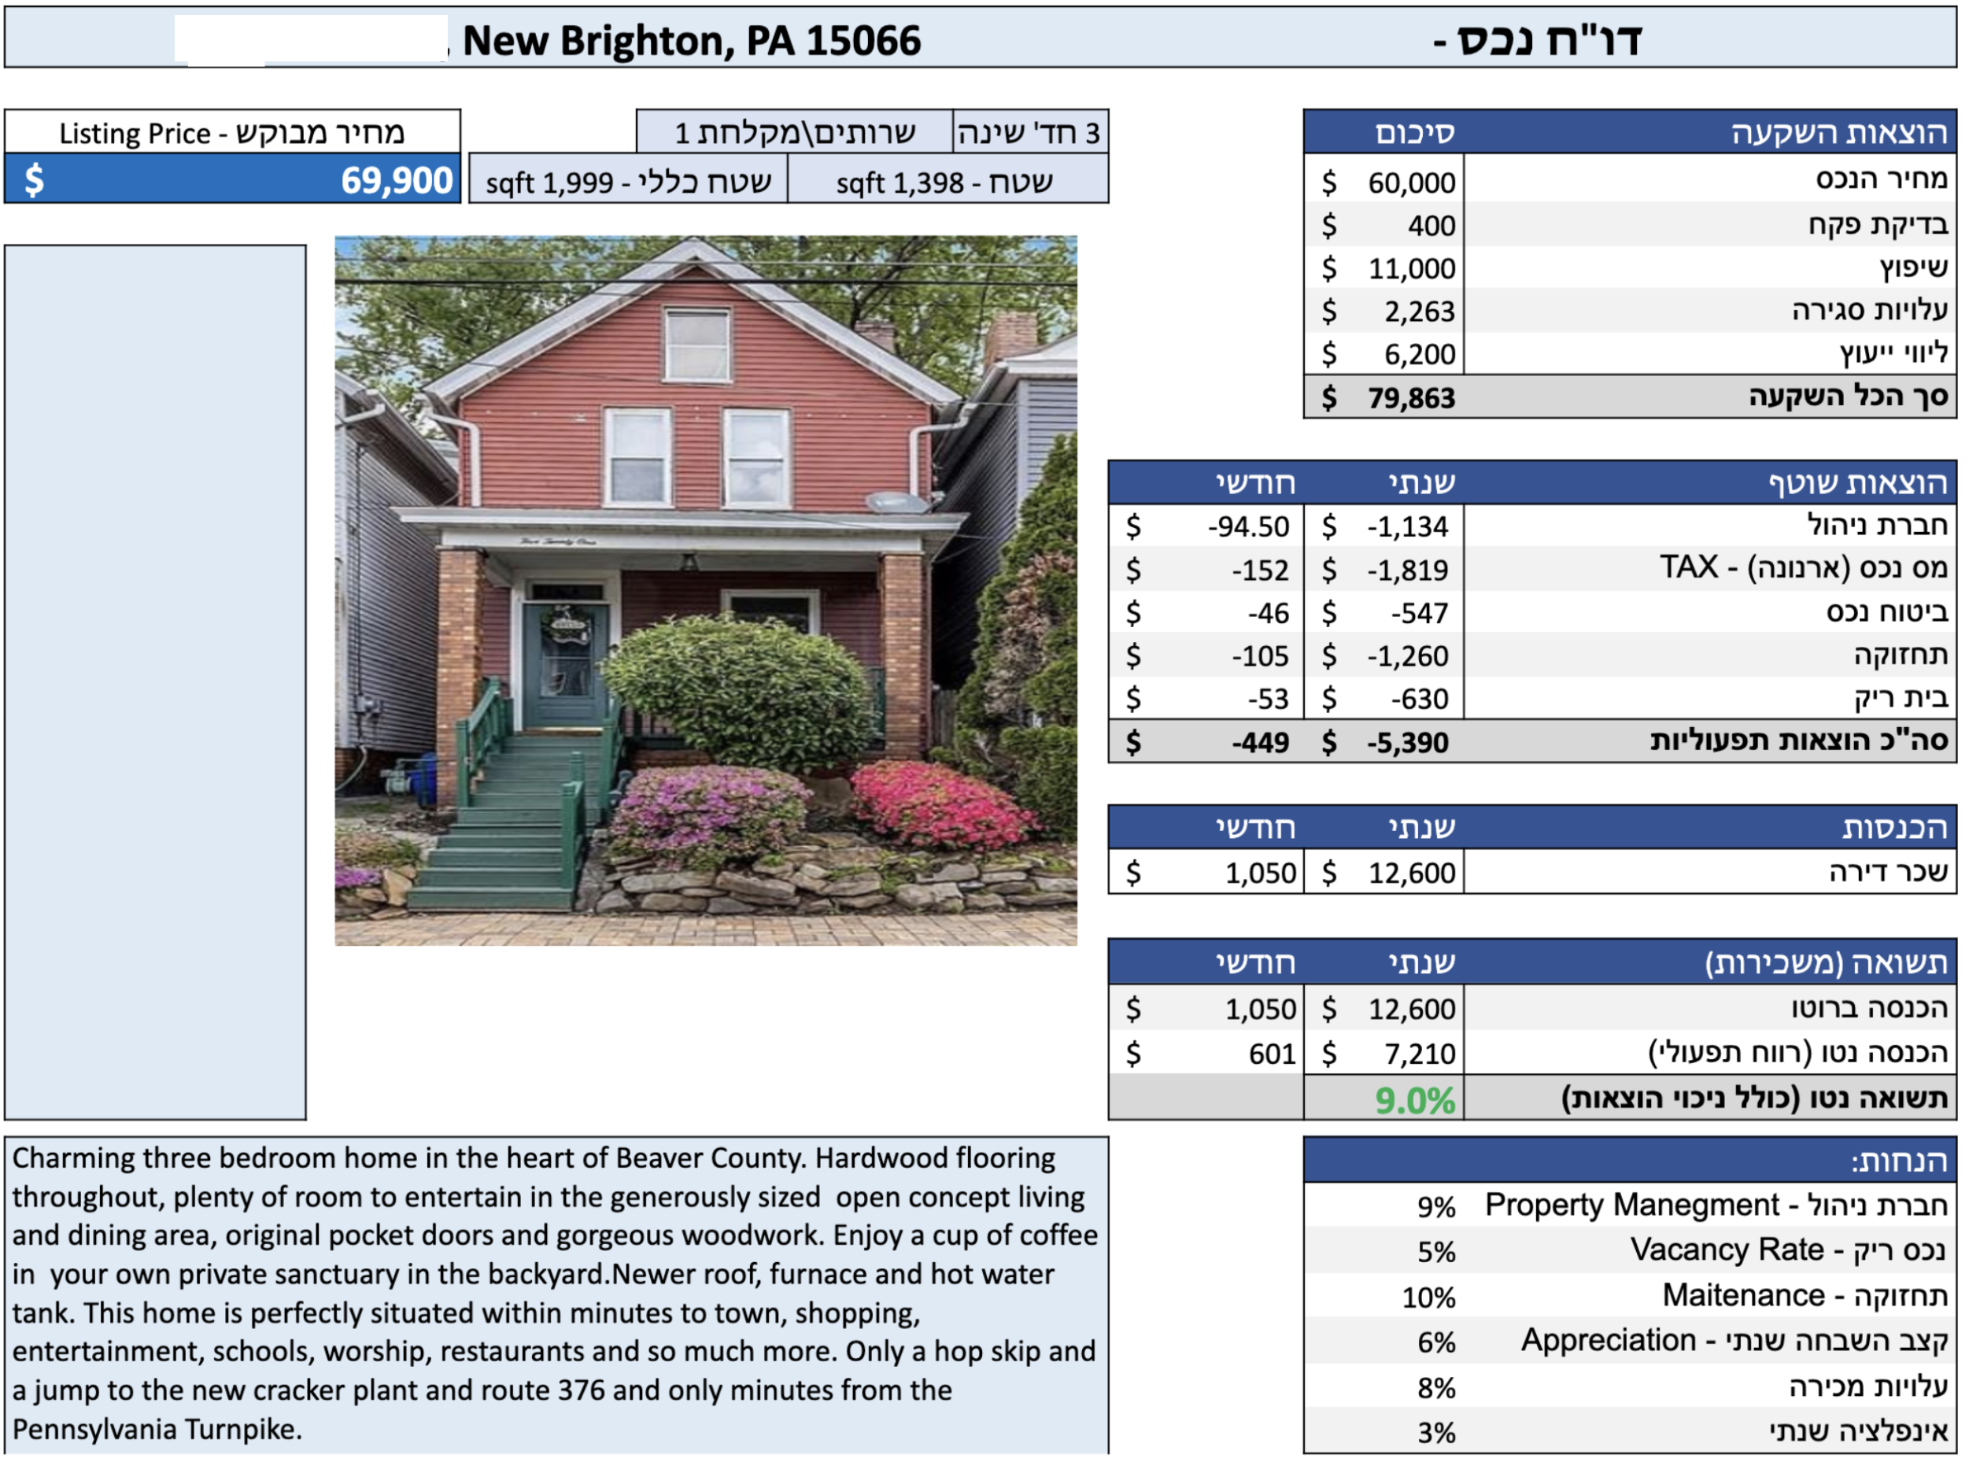Screen dimensions: 1969x1473
Task: Click the house photo thumbnail
Action: point(705,590)
